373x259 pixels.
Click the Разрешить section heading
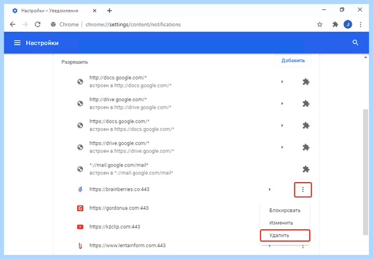75,62
